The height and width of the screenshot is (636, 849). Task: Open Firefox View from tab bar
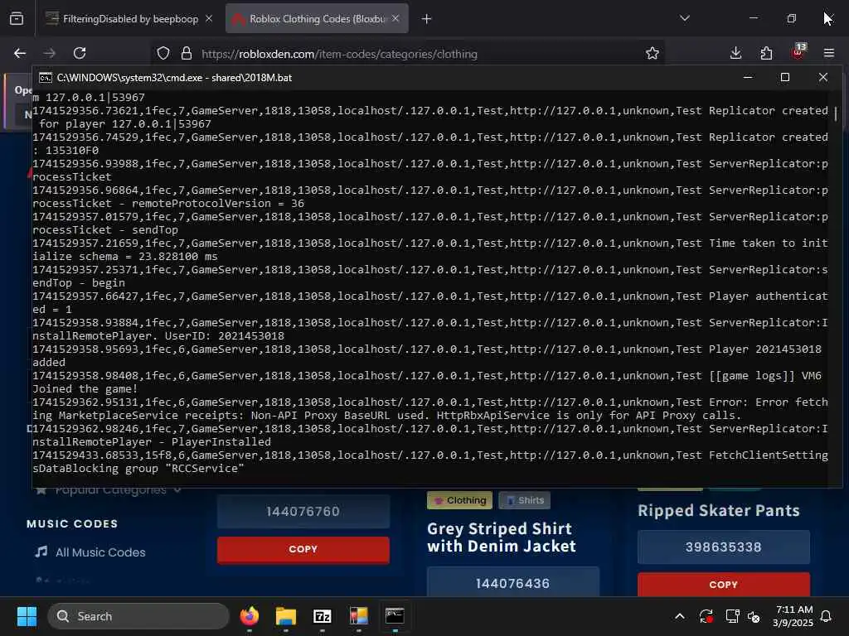pyautogui.click(x=17, y=18)
